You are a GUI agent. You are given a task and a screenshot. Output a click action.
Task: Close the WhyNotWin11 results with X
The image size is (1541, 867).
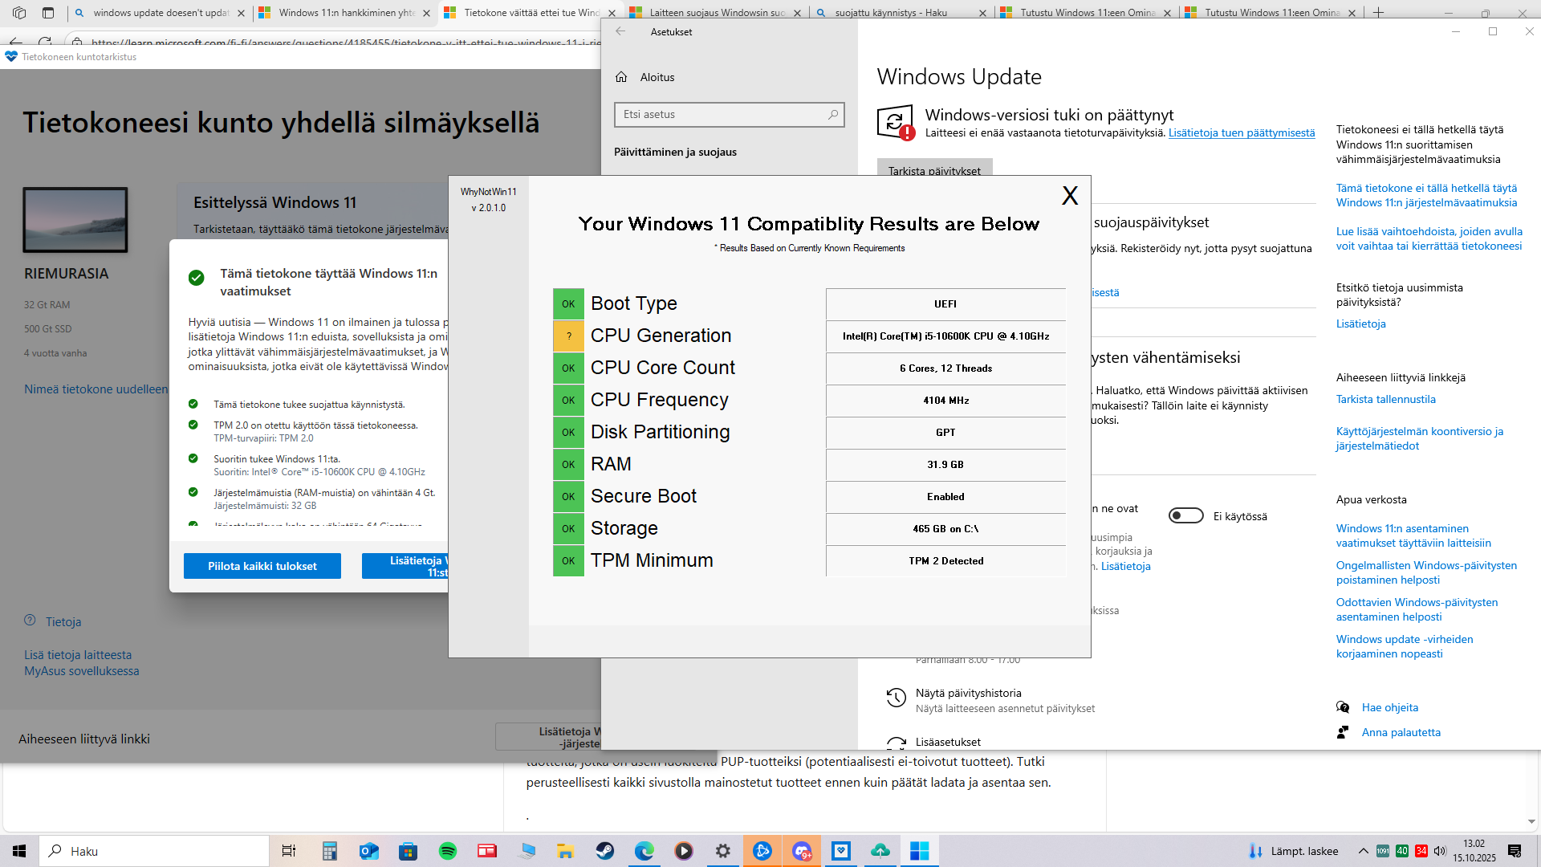[x=1069, y=196]
